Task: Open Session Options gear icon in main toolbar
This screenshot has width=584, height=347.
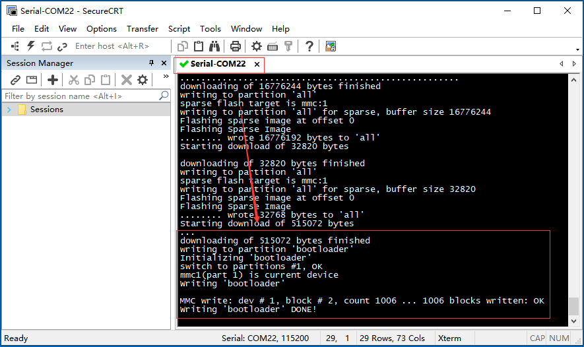Action: (x=257, y=46)
